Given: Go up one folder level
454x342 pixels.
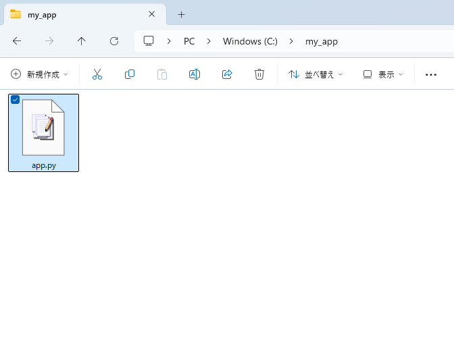Looking at the screenshot, I should coord(82,41).
